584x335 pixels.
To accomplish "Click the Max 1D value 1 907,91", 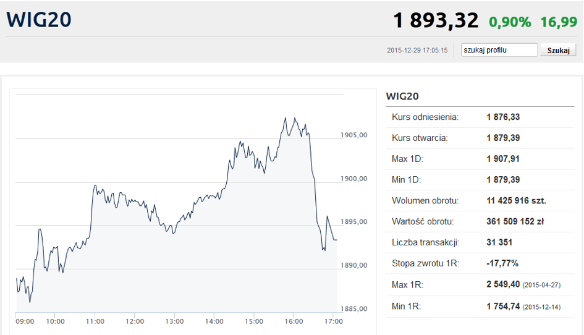I will pyautogui.click(x=503, y=159).
